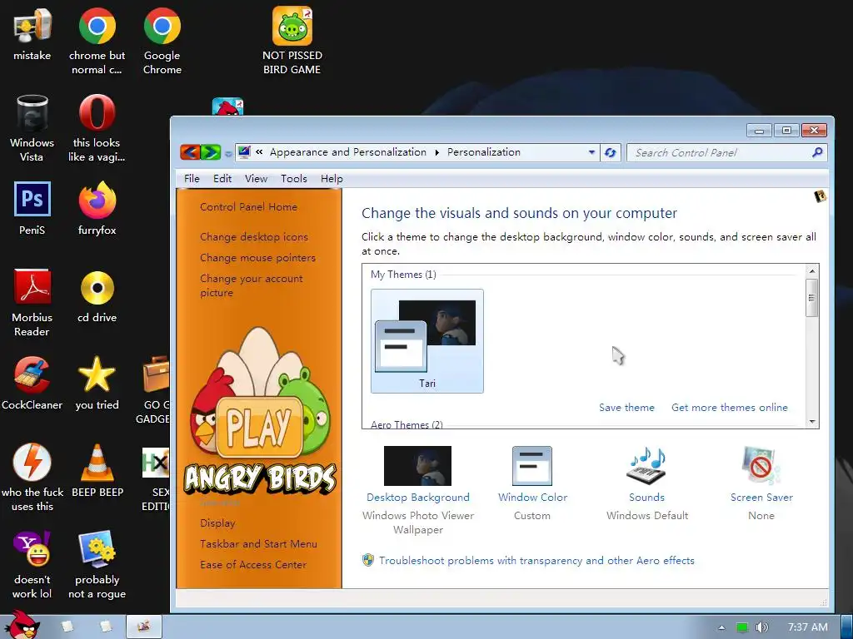853x639 pixels.
Task: Open the File menu
Action: 192,179
